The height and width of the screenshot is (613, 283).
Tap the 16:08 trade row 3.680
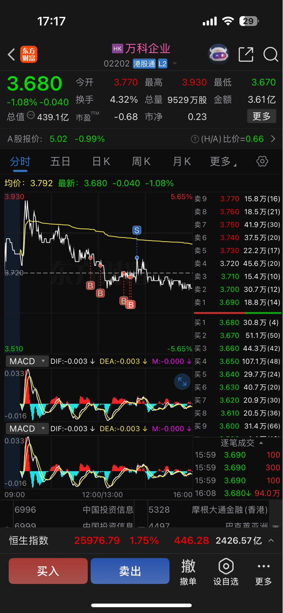[237, 493]
